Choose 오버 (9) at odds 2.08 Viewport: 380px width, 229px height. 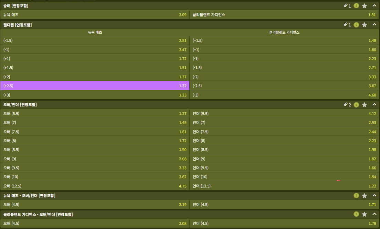pos(95,159)
